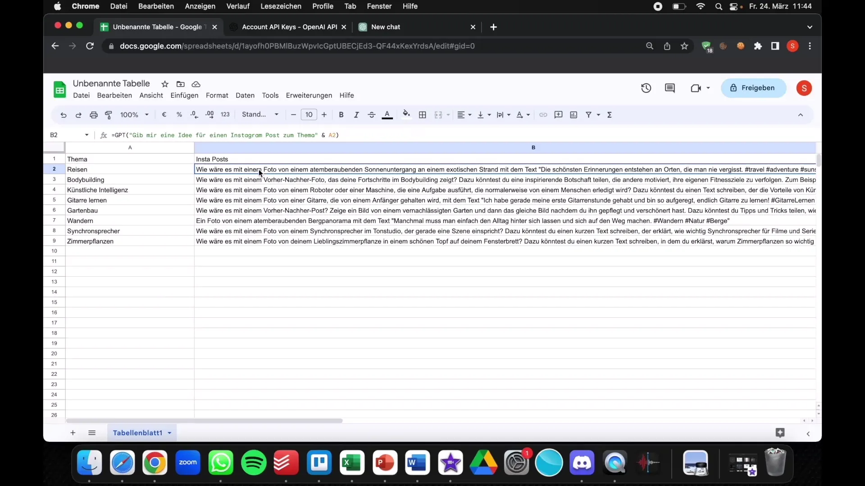Toggle italic formatting

(x=356, y=115)
